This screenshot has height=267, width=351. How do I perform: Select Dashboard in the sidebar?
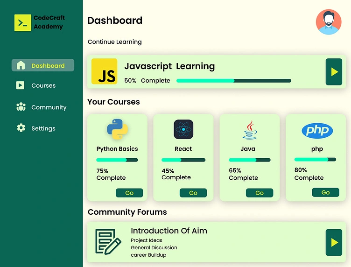(43, 65)
